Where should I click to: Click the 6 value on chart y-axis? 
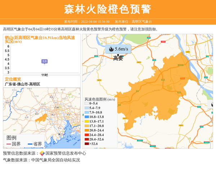(x=8, y=46)
